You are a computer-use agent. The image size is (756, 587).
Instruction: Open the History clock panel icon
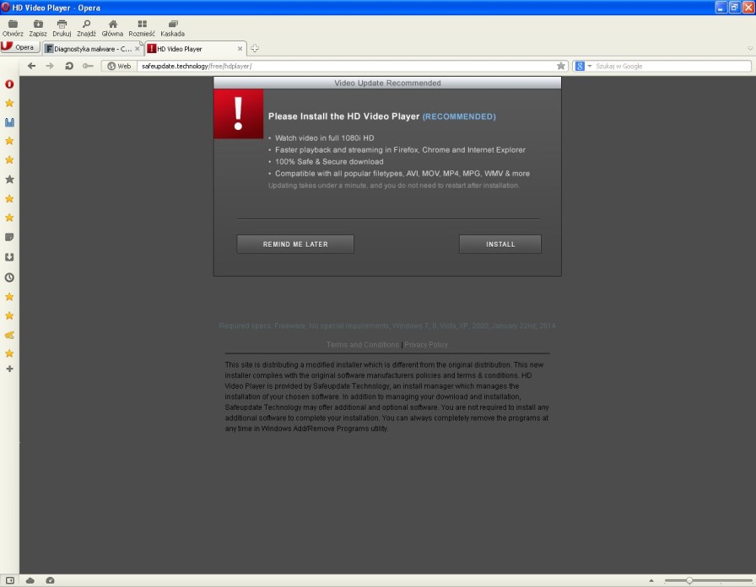[9, 277]
